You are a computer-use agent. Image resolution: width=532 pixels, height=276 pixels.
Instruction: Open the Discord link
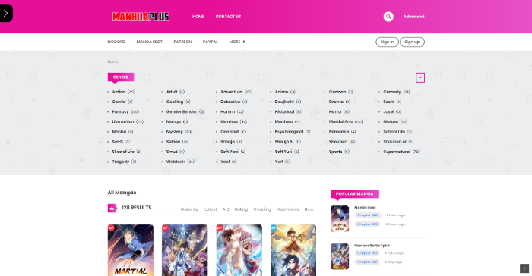[116, 42]
